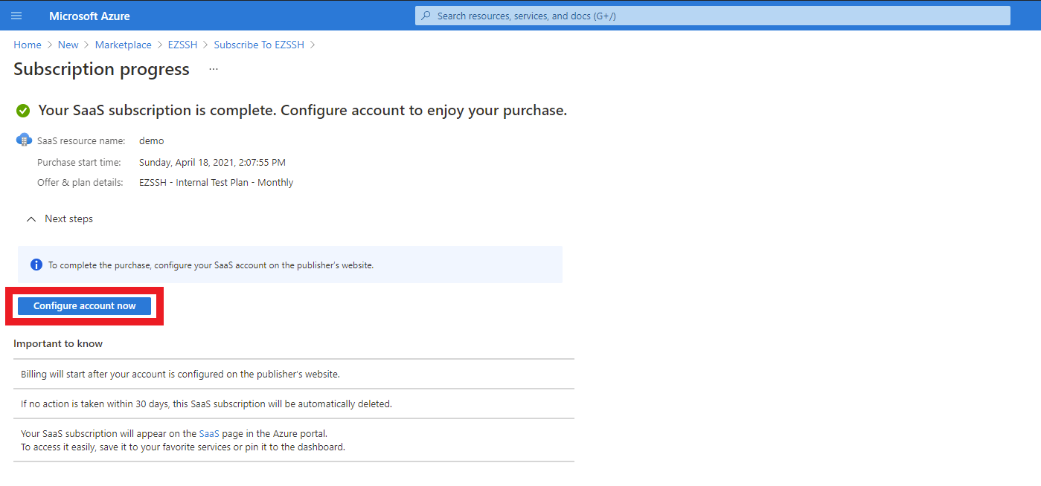Open Subscribe To EZSSH breadcrumb
The image size is (1041, 486).
point(259,45)
